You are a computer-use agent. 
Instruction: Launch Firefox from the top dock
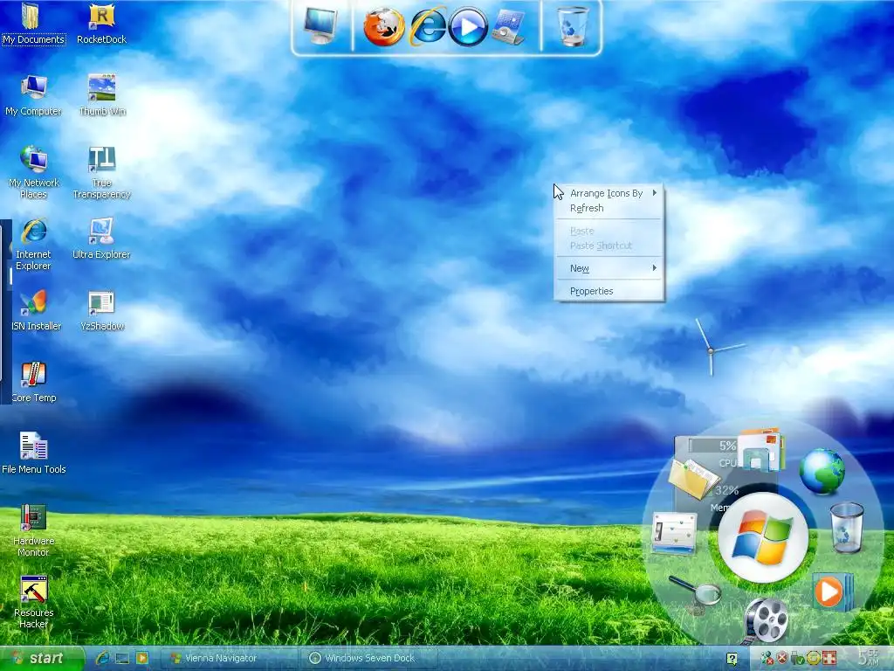click(384, 27)
